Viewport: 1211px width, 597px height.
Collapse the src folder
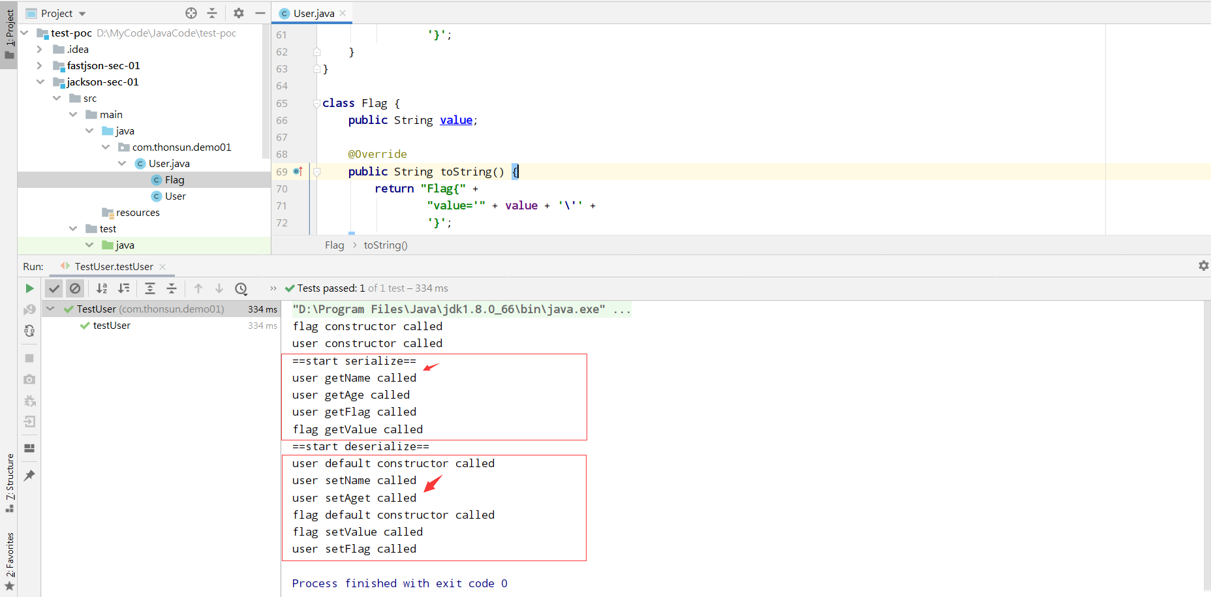57,98
